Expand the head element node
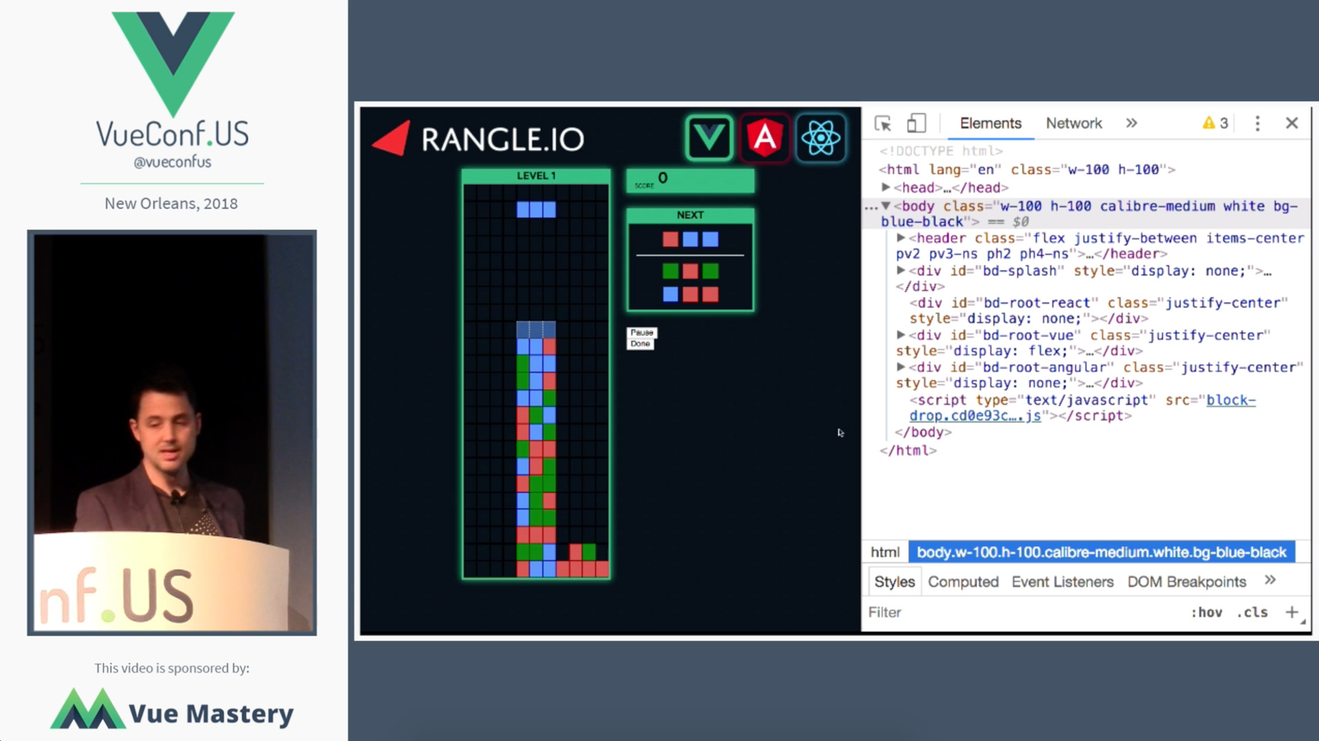Image resolution: width=1319 pixels, height=741 pixels. (x=886, y=188)
